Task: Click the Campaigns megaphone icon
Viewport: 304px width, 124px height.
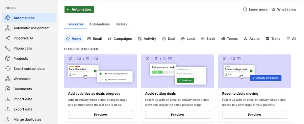Action: point(109,39)
